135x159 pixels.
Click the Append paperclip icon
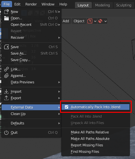click(x=6, y=76)
